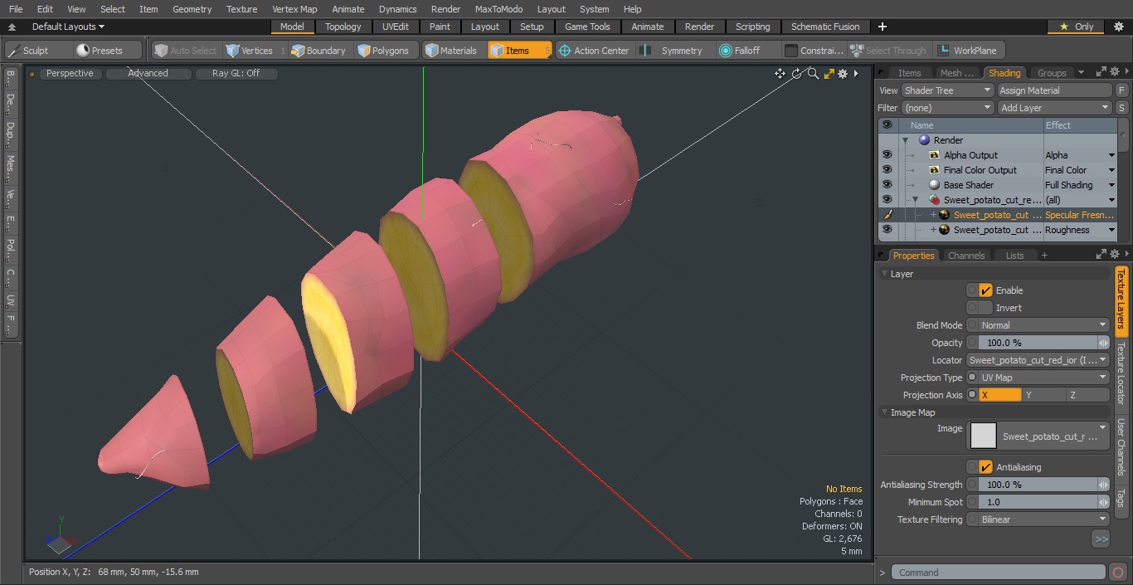Viewport: 1133px width, 585px height.
Task: Click the Command input field
Action: 999,572
